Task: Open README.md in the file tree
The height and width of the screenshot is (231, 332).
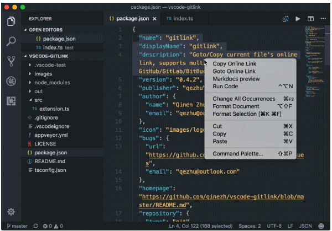Action: click(x=49, y=162)
